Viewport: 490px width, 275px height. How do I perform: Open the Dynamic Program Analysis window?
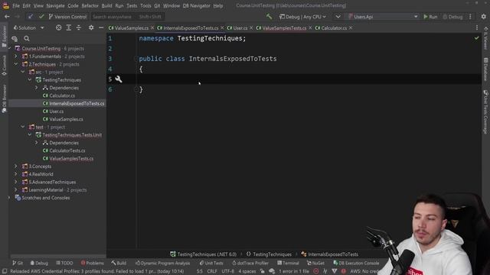pos(162,263)
